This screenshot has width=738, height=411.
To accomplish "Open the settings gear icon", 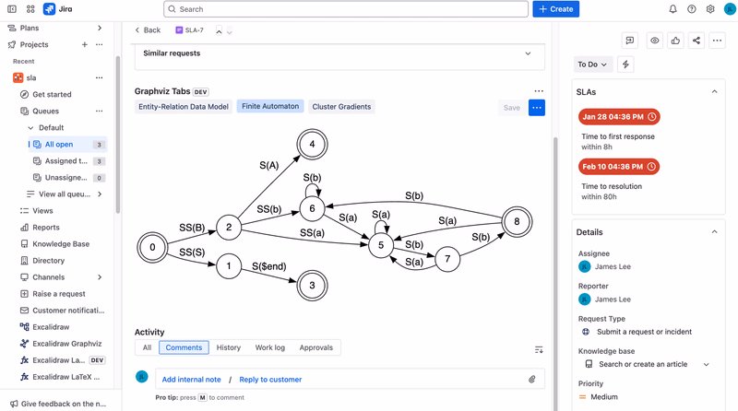I will click(710, 9).
